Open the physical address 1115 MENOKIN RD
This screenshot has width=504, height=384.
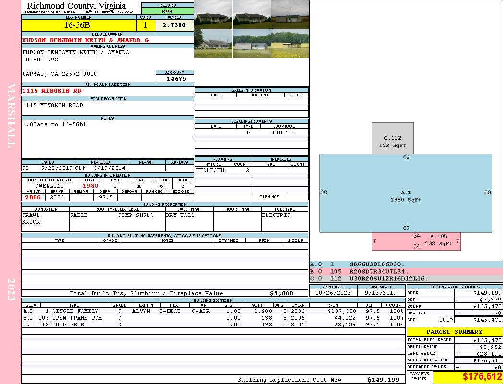pyautogui.click(x=52, y=91)
